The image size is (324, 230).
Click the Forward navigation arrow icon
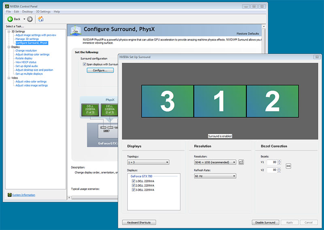pos(30,19)
